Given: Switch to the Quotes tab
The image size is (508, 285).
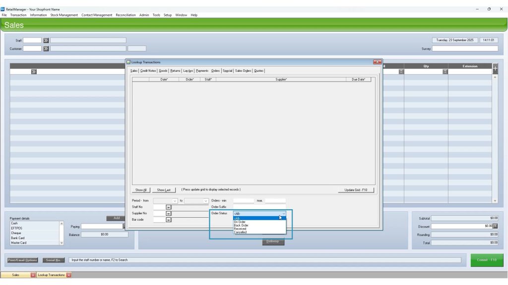Looking at the screenshot, I should tap(258, 71).
